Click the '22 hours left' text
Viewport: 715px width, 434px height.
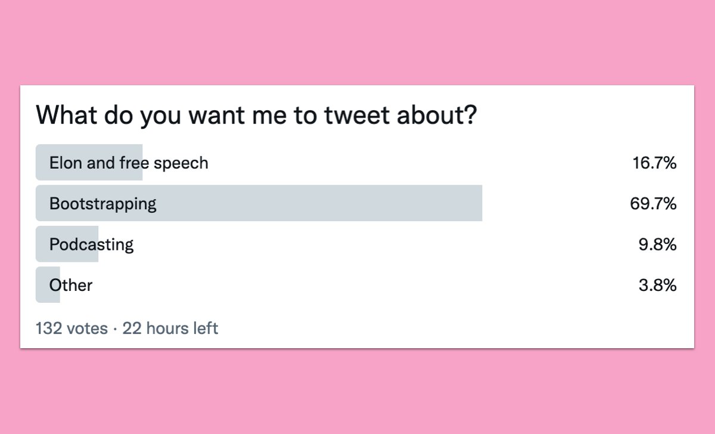point(170,328)
